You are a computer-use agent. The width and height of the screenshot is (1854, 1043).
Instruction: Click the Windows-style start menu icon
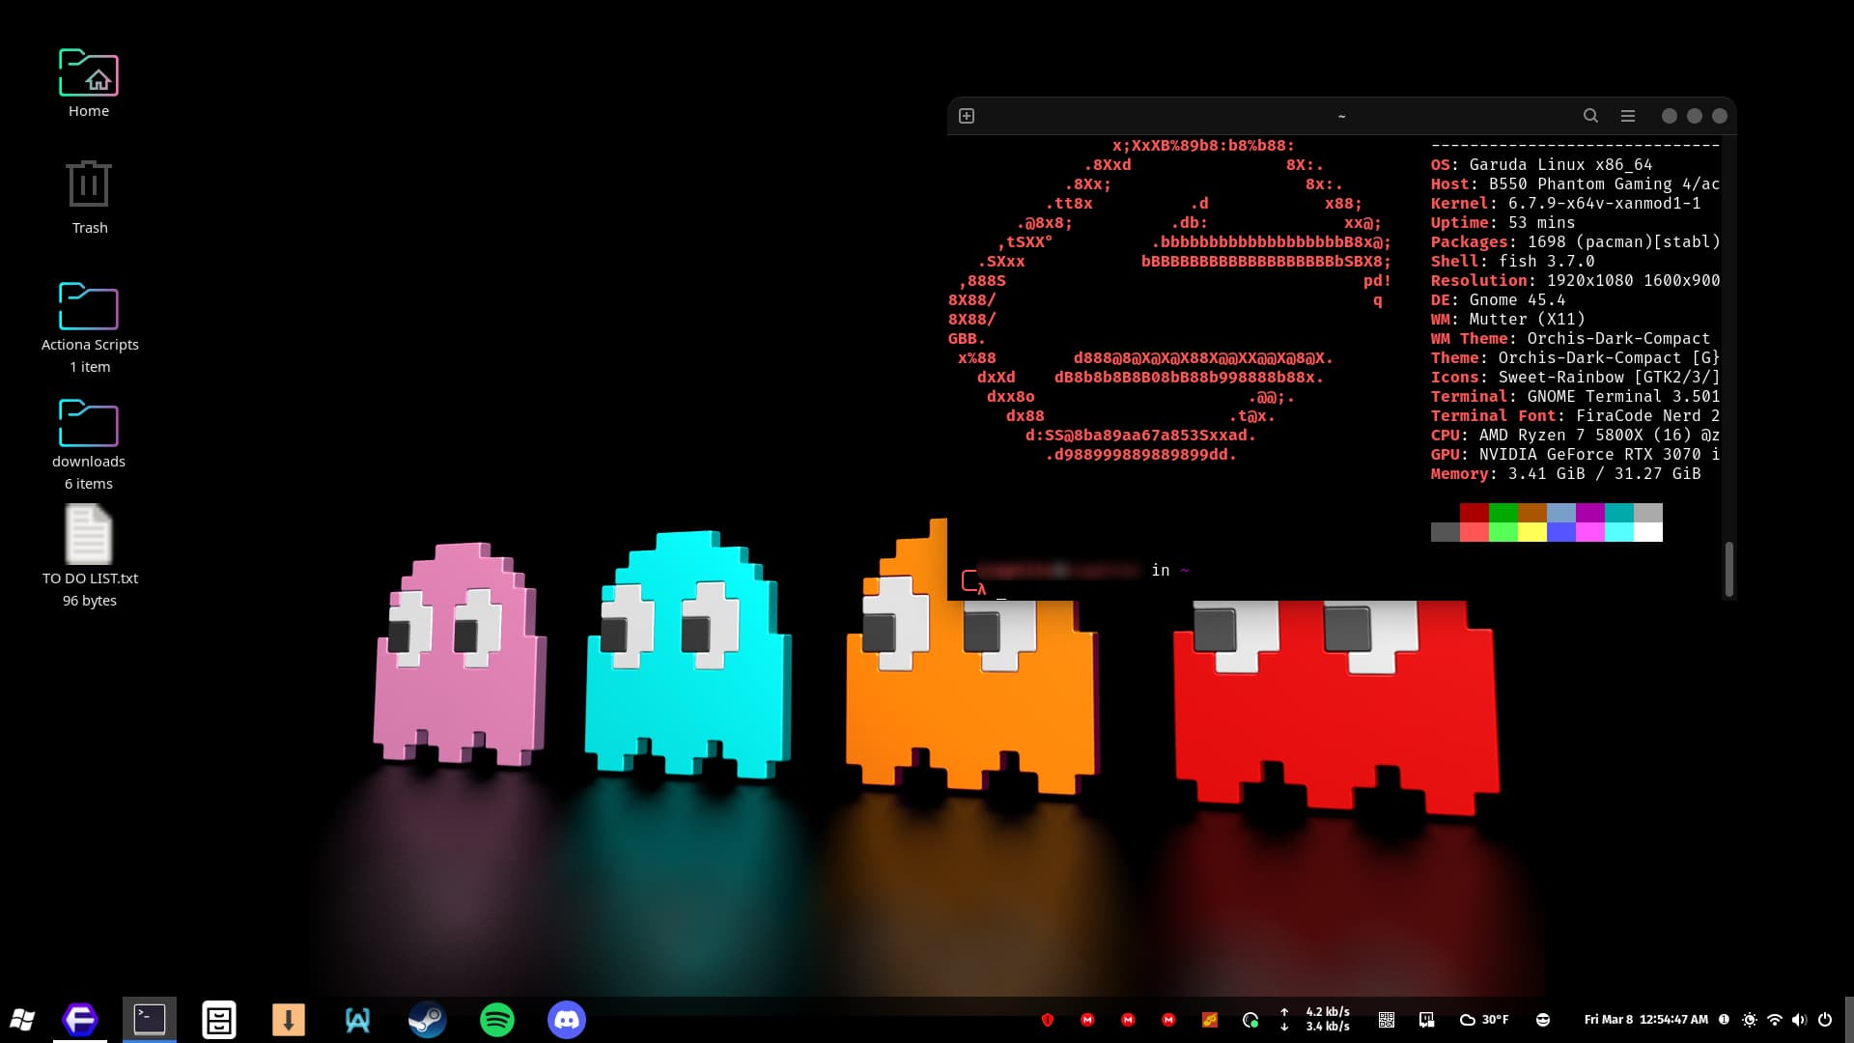[x=23, y=1020]
